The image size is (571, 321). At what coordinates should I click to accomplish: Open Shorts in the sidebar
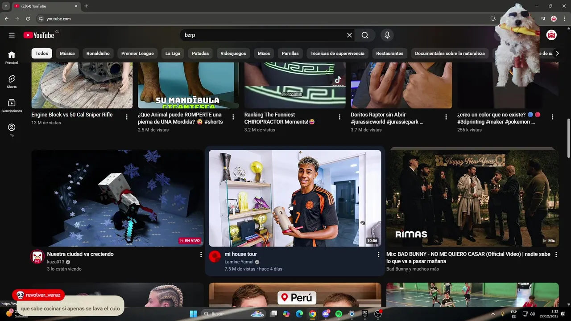tap(12, 82)
